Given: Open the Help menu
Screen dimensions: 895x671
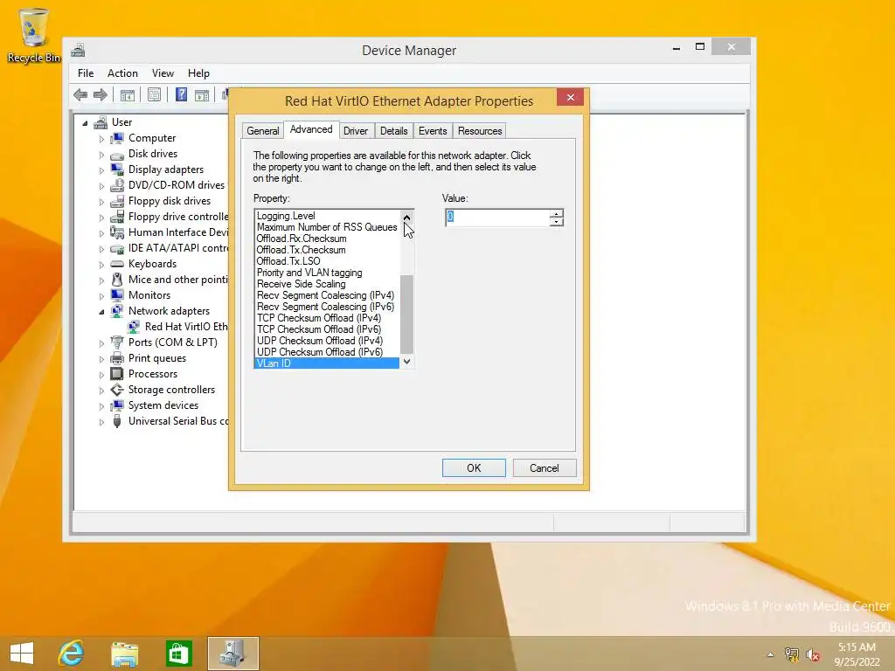Looking at the screenshot, I should (198, 73).
